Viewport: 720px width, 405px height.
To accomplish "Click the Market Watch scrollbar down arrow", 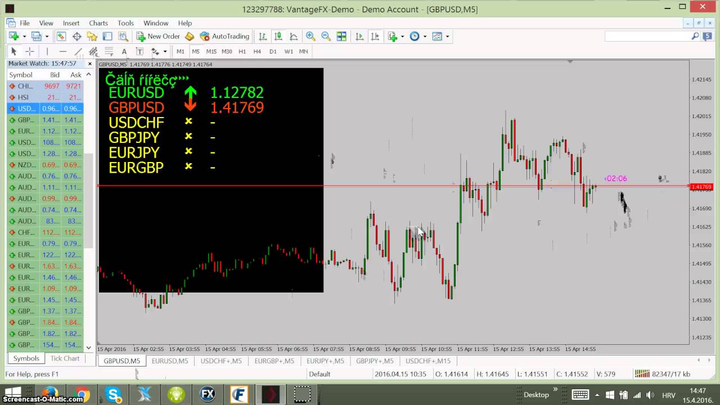I will click(x=88, y=348).
